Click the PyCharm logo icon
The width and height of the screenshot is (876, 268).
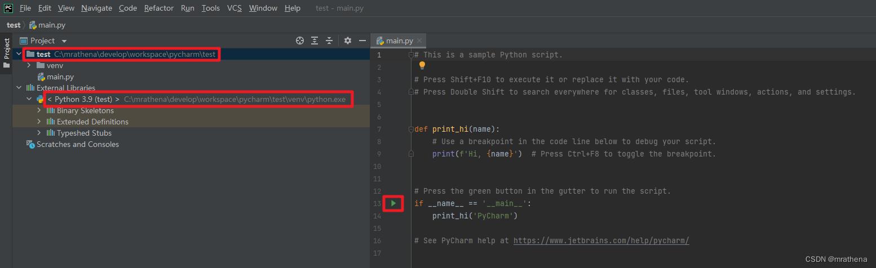(8, 8)
